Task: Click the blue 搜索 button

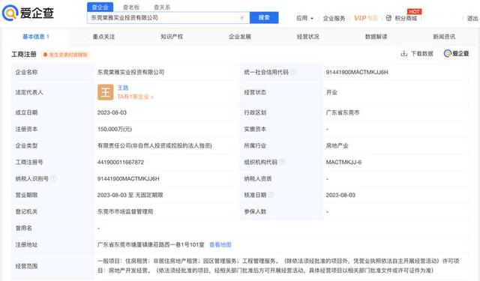Action: (264, 18)
